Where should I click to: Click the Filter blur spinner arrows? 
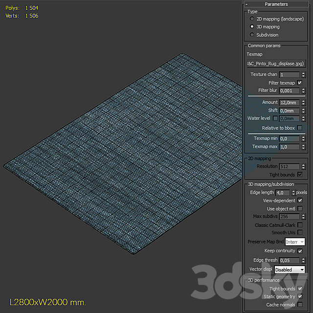click(x=303, y=90)
